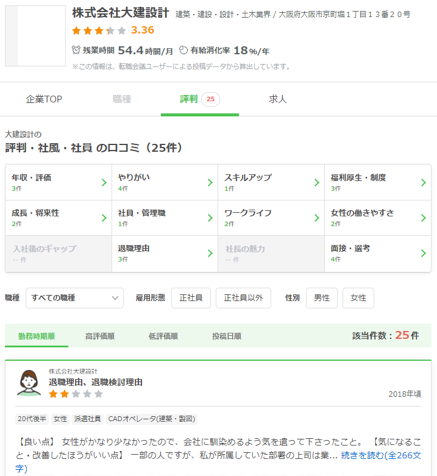Toggle the 女性 gender filter
437x476 pixels.
(358, 298)
